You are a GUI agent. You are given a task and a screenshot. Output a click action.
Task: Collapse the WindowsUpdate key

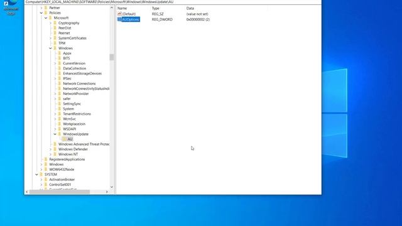point(55,134)
